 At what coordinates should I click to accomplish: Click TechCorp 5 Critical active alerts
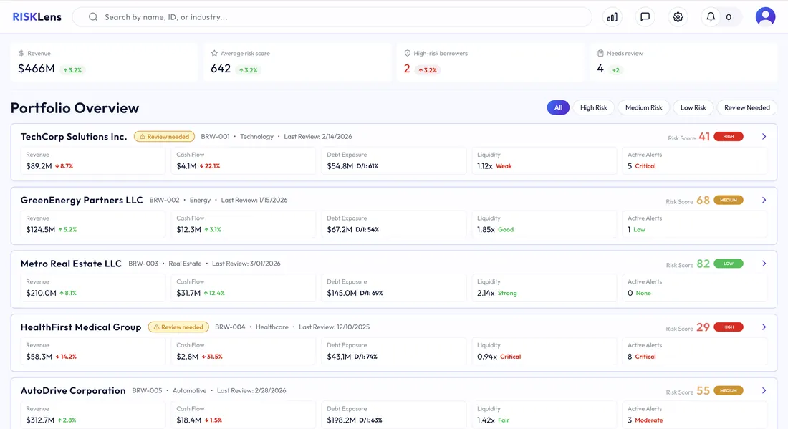(x=641, y=166)
